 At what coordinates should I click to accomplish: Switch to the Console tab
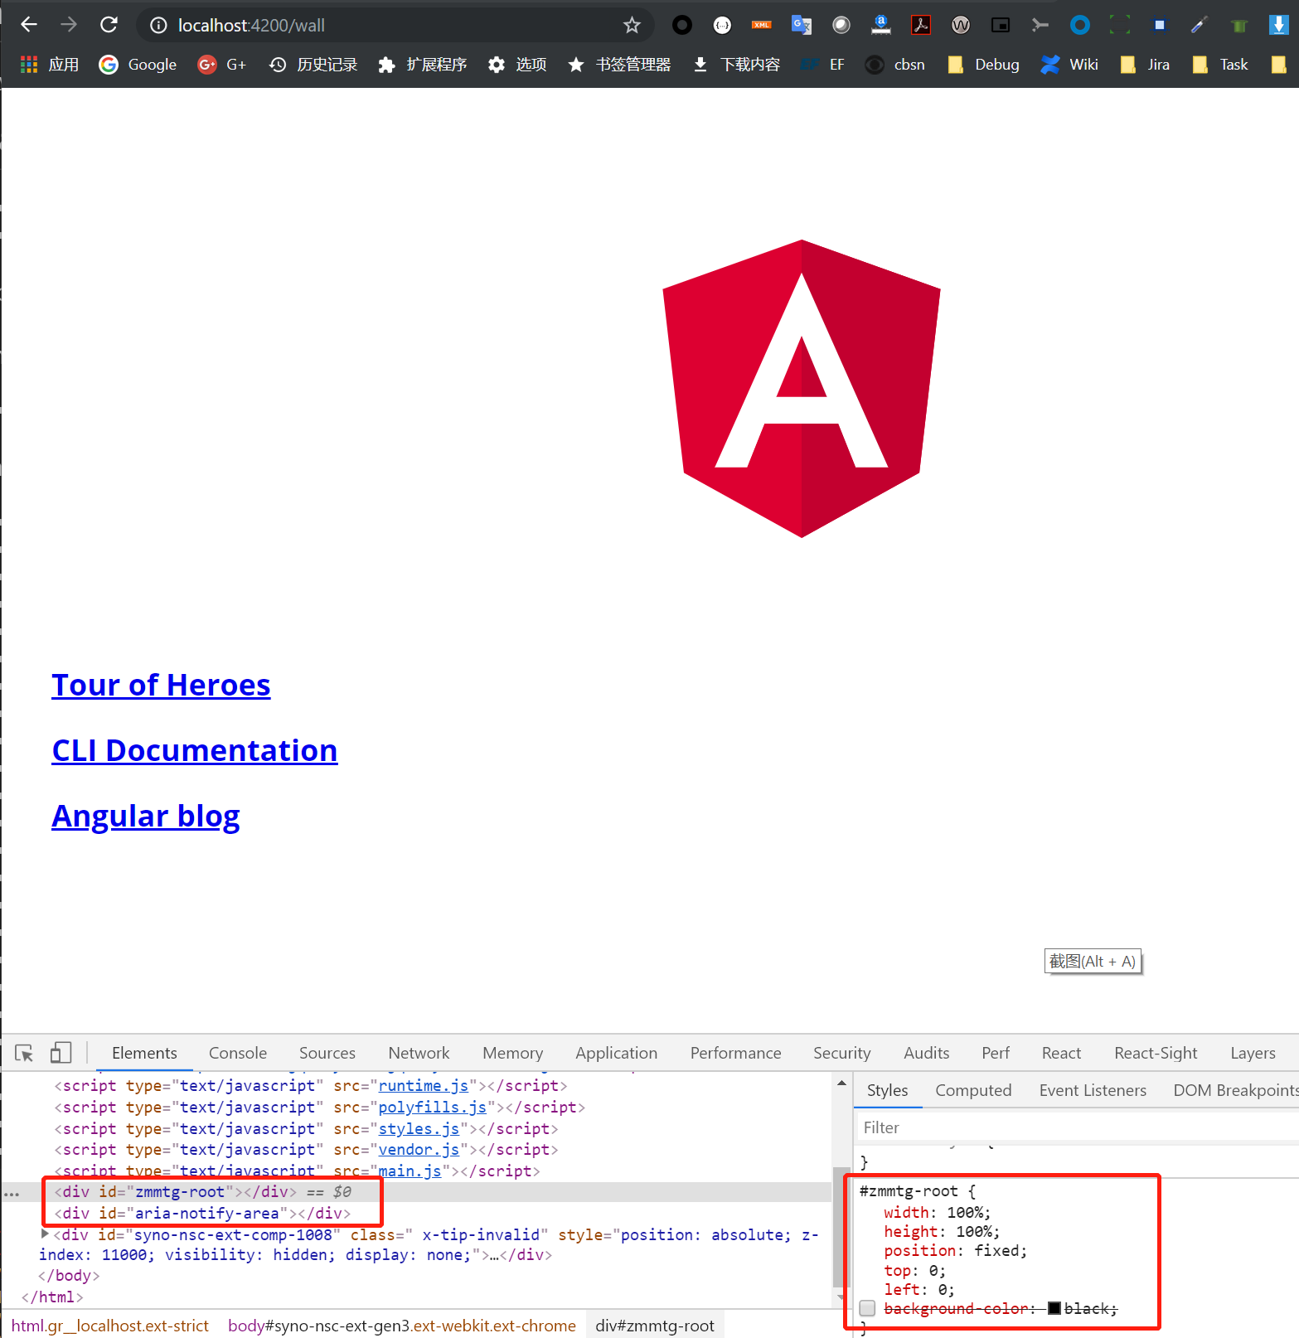coord(238,1053)
